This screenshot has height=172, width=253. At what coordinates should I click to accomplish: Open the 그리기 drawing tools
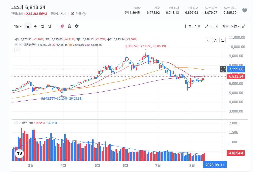click(x=211, y=26)
